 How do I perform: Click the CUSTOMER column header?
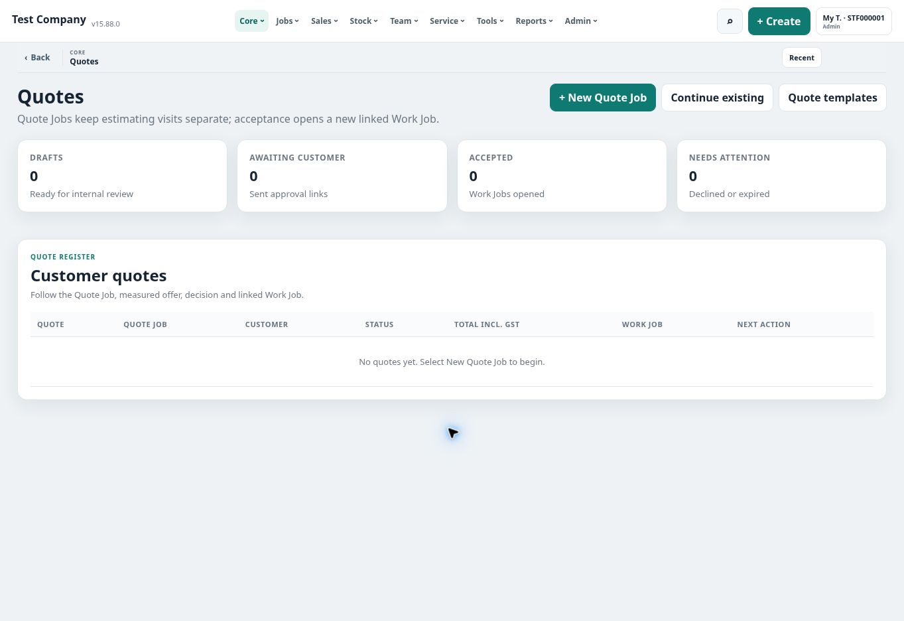tap(267, 324)
